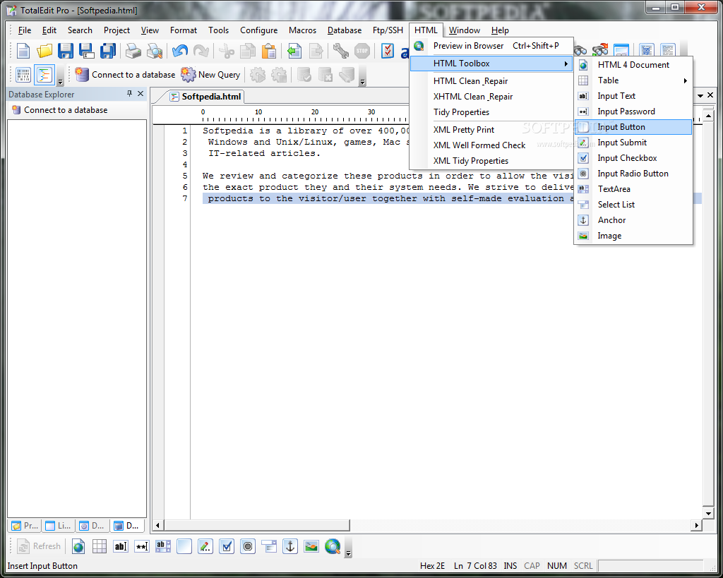Click 'Ln 7 Col 83' in status bar

(475, 565)
